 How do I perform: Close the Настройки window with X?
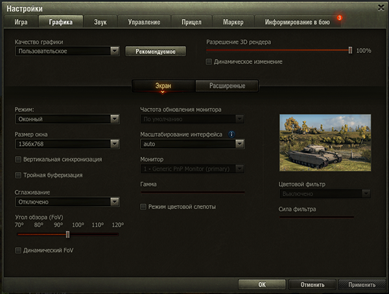click(x=381, y=8)
